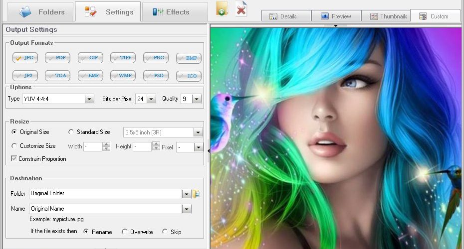Click the add files icon with green plus
Image resolution: width=464 pixels, height=249 pixels.
pyautogui.click(x=222, y=9)
